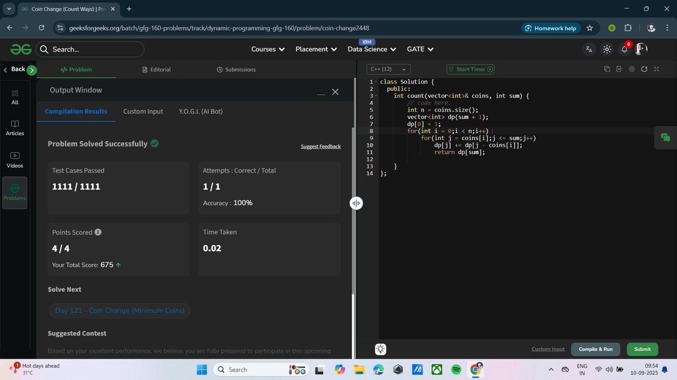
Task: Open the site information icon in address bar
Action: (60, 28)
